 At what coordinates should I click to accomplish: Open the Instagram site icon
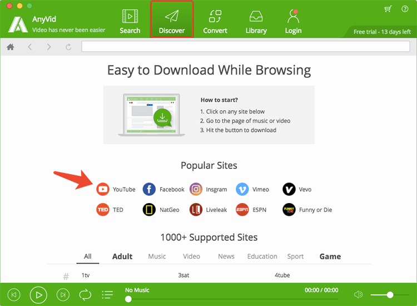(196, 189)
